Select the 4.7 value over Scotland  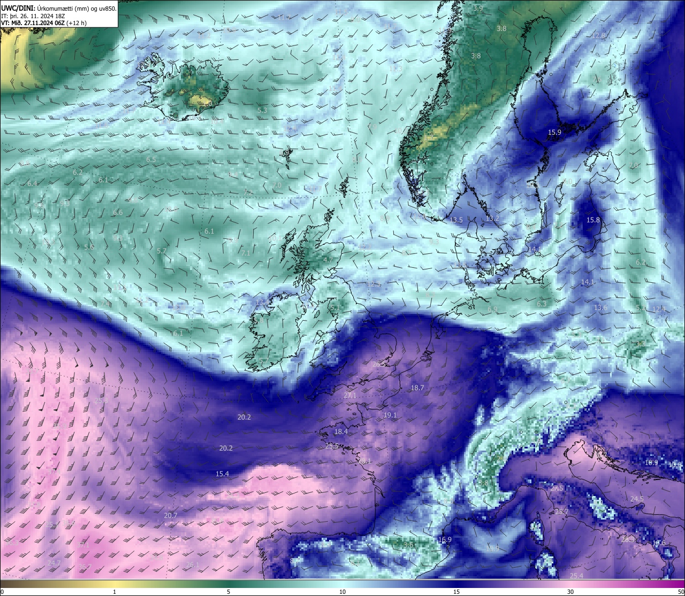(328, 260)
